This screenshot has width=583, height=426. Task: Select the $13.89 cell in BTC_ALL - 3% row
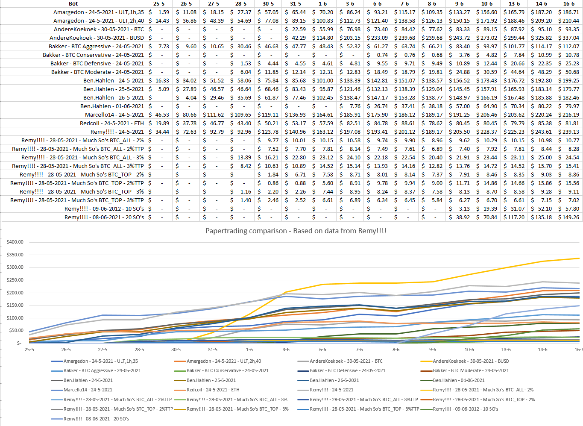pos(241,158)
